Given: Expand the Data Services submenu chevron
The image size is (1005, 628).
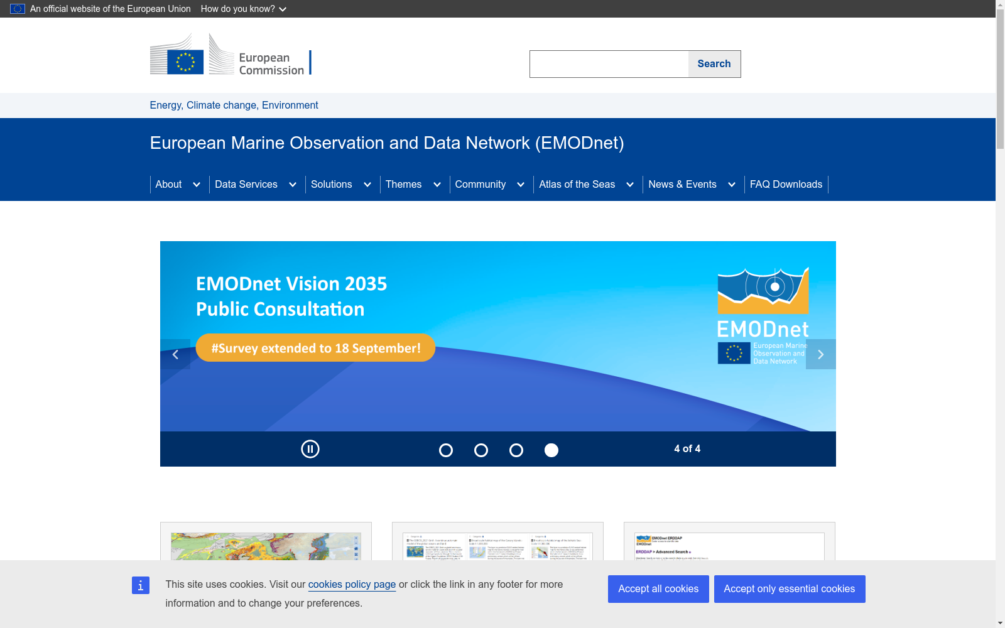Looking at the screenshot, I should click(x=293, y=185).
